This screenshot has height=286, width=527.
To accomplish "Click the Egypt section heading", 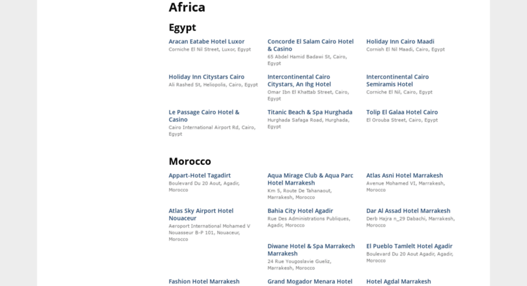I will (182, 28).
